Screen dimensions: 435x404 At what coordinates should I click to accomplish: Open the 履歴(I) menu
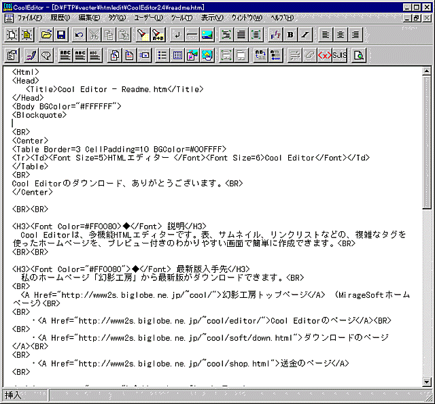click(x=60, y=18)
